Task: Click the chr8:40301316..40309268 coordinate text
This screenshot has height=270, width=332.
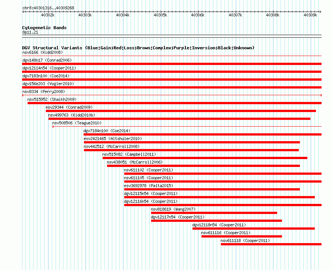Action: 48,8
